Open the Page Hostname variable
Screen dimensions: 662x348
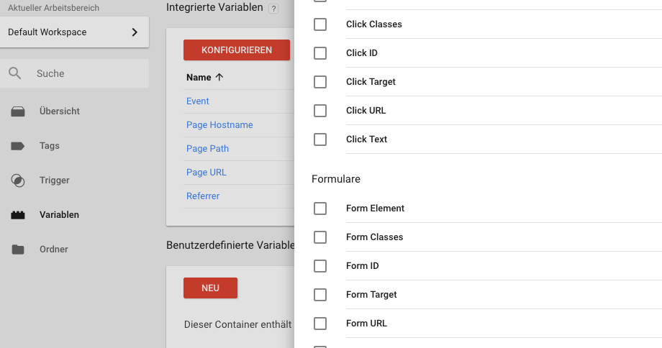219,125
